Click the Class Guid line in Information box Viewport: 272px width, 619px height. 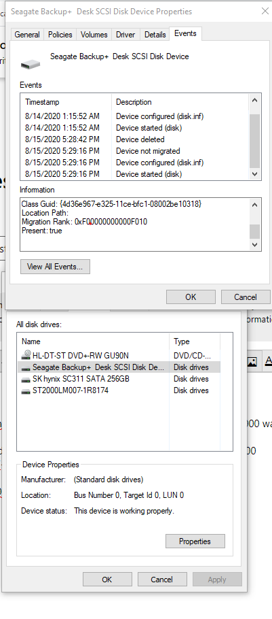pos(111,203)
